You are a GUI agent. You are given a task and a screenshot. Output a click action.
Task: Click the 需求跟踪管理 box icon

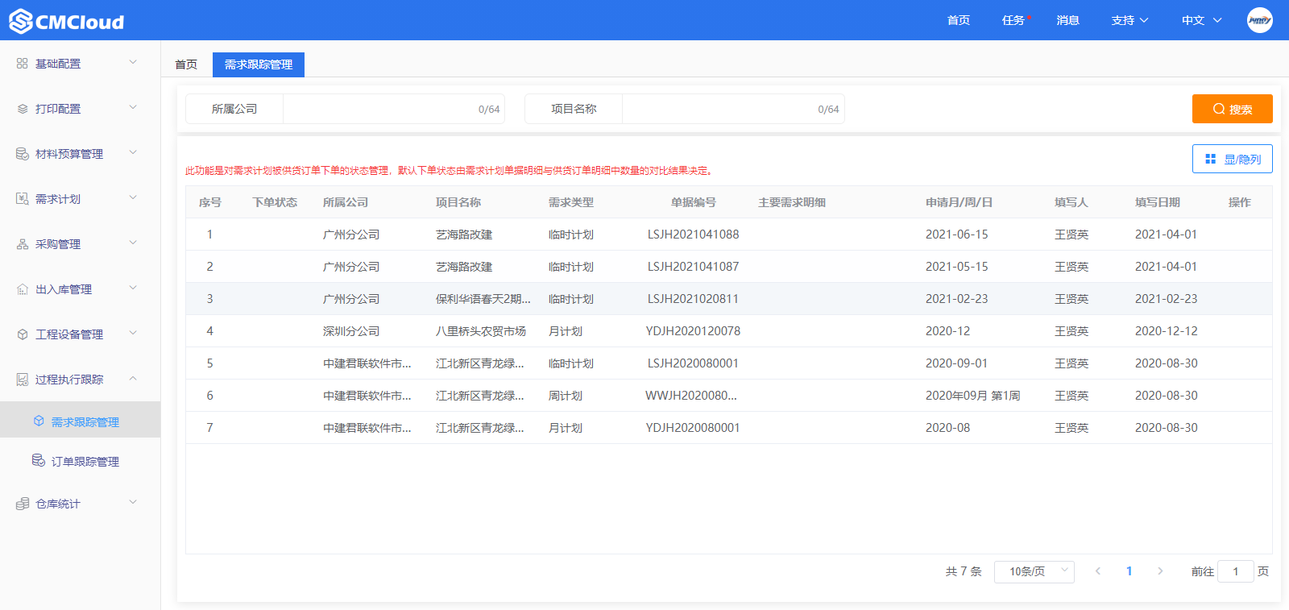click(39, 421)
